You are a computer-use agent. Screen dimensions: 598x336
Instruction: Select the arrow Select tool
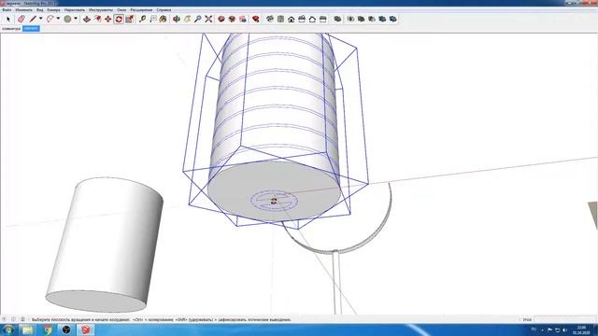pyautogui.click(x=8, y=19)
